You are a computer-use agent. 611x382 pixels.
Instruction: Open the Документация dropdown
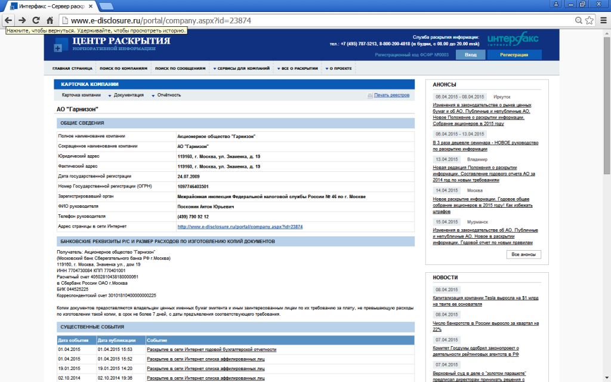coord(128,95)
